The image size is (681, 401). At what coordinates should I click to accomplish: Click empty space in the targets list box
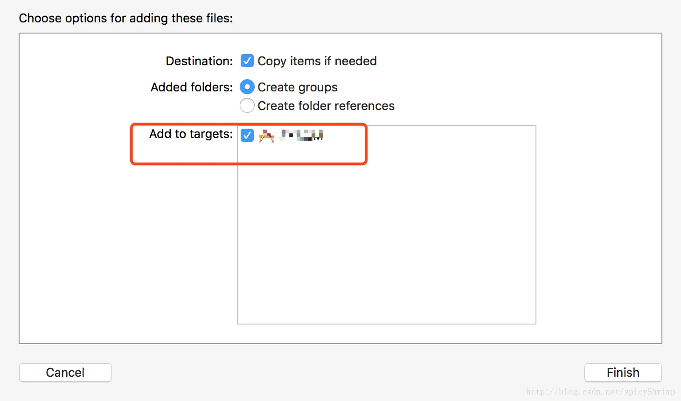point(386,242)
